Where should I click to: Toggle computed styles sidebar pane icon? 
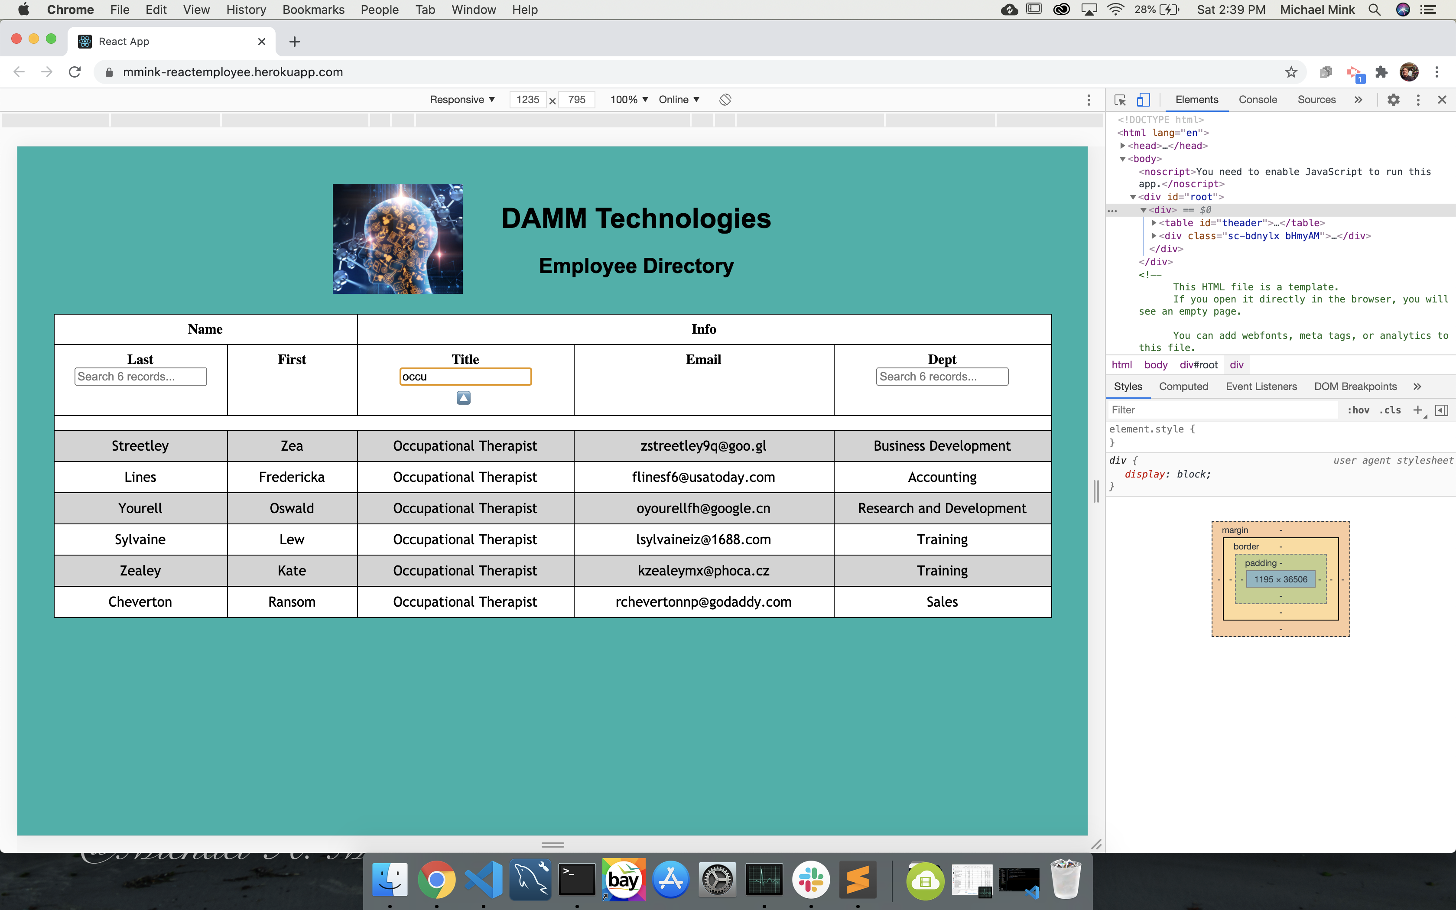pos(1442,410)
